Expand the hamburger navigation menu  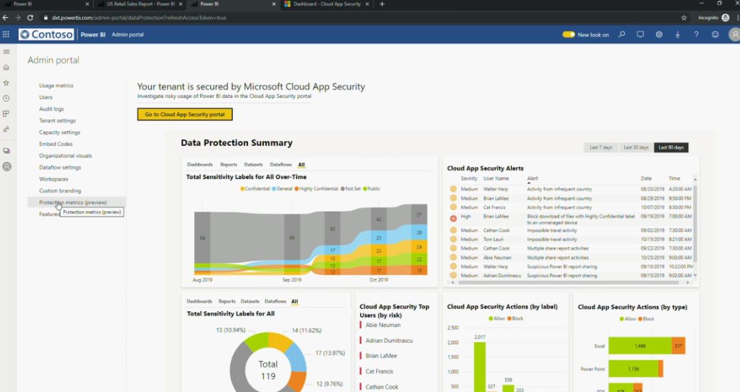(7, 52)
